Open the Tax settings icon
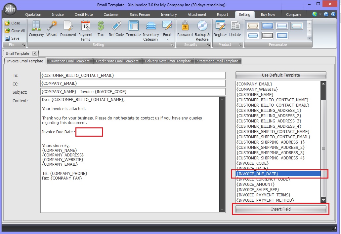This screenshot has width=341, height=234. (x=101, y=29)
